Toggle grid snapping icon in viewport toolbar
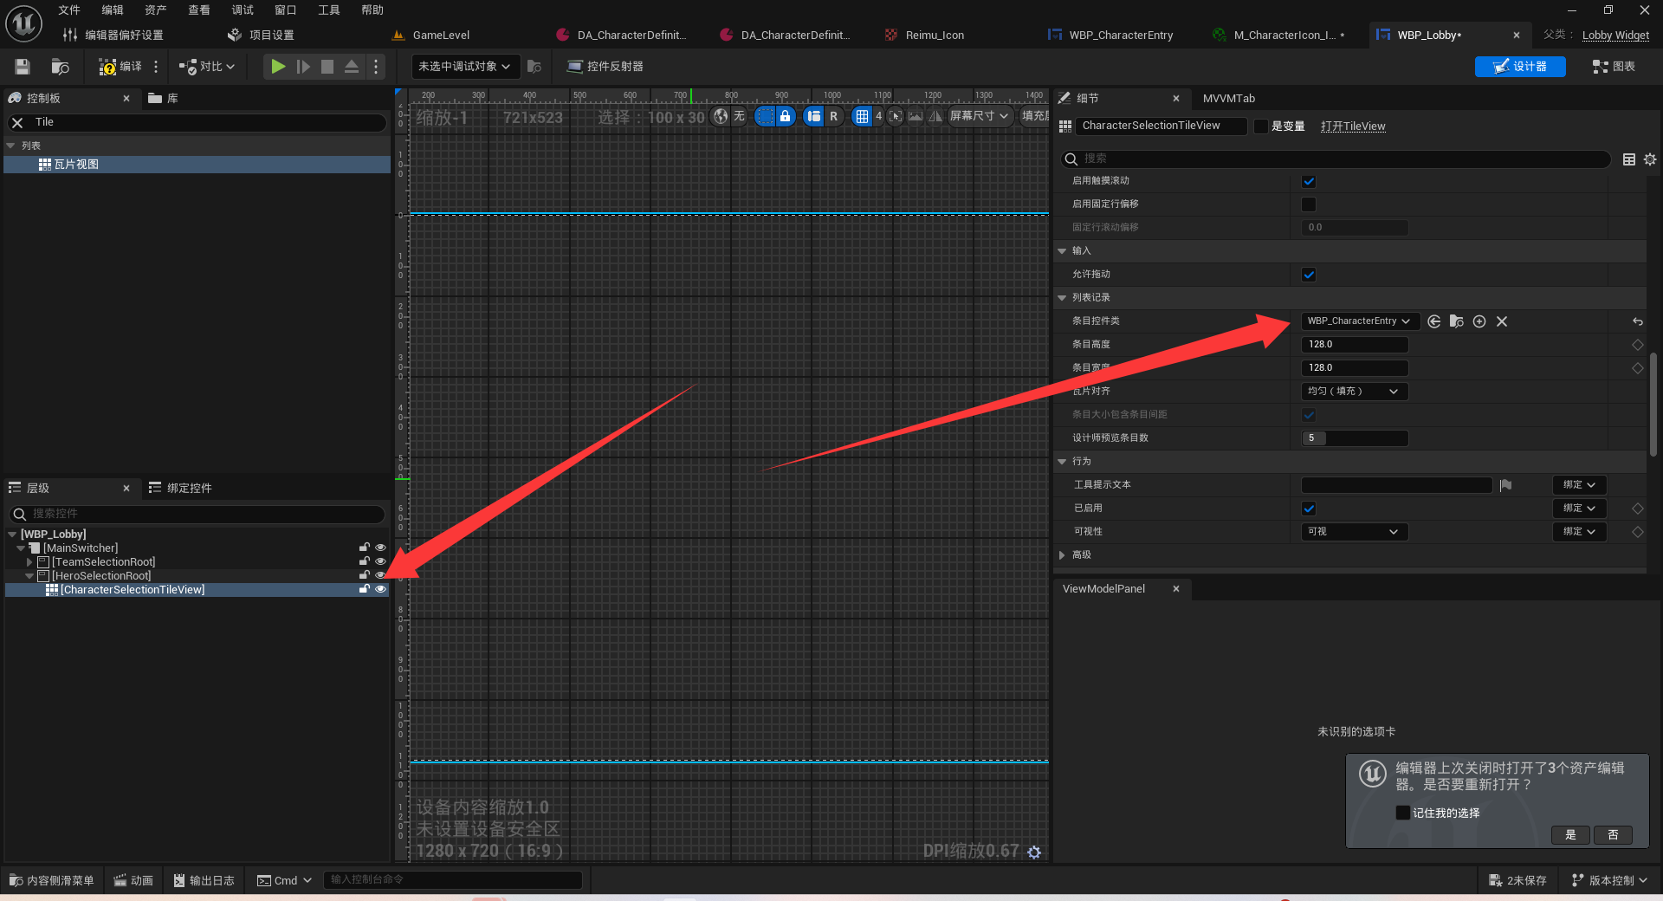The width and height of the screenshot is (1663, 901). [x=862, y=116]
